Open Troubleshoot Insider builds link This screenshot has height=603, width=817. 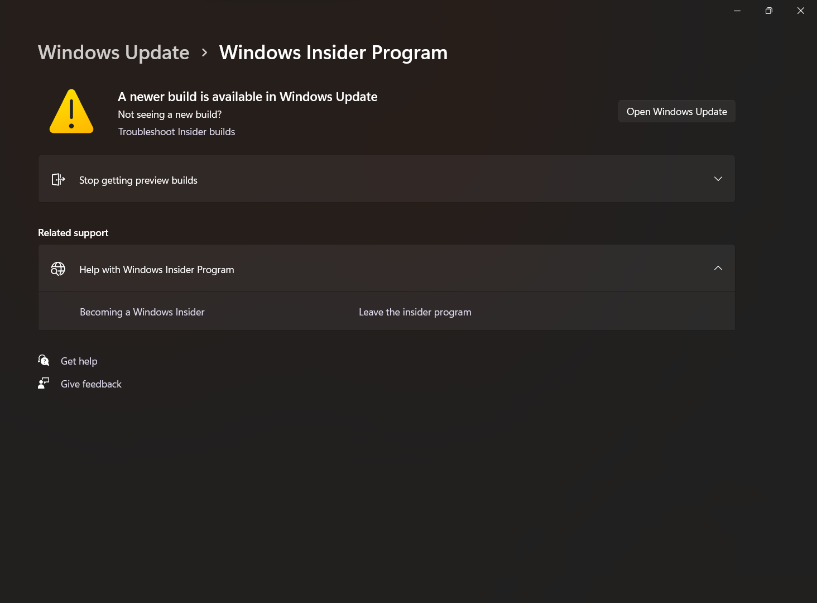click(176, 132)
